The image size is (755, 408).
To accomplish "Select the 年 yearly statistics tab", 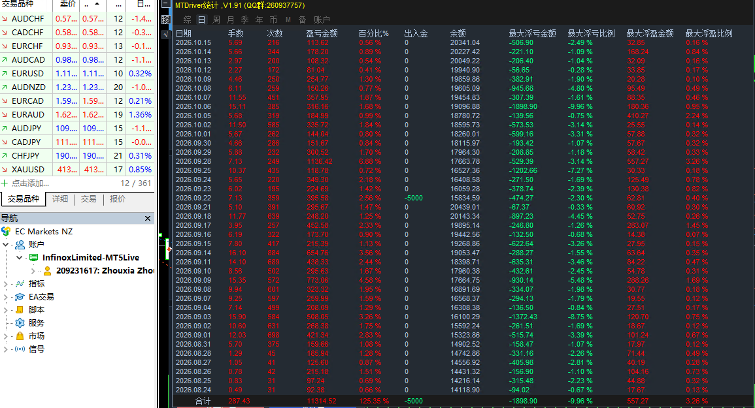I will [259, 20].
